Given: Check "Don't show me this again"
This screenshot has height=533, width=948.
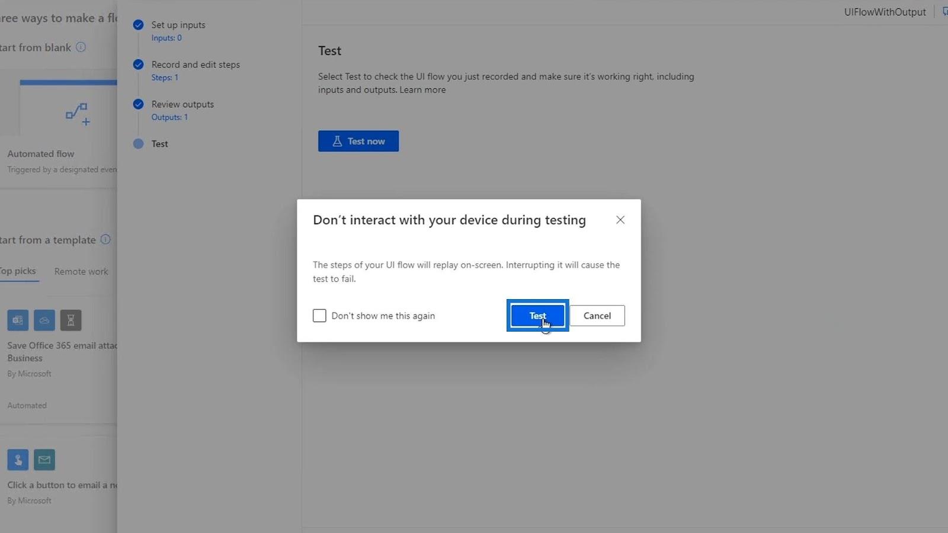Looking at the screenshot, I should [x=319, y=316].
